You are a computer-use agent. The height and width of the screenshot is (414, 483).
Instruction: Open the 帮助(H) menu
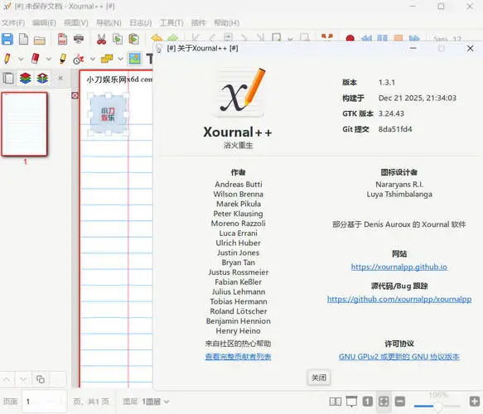226,23
